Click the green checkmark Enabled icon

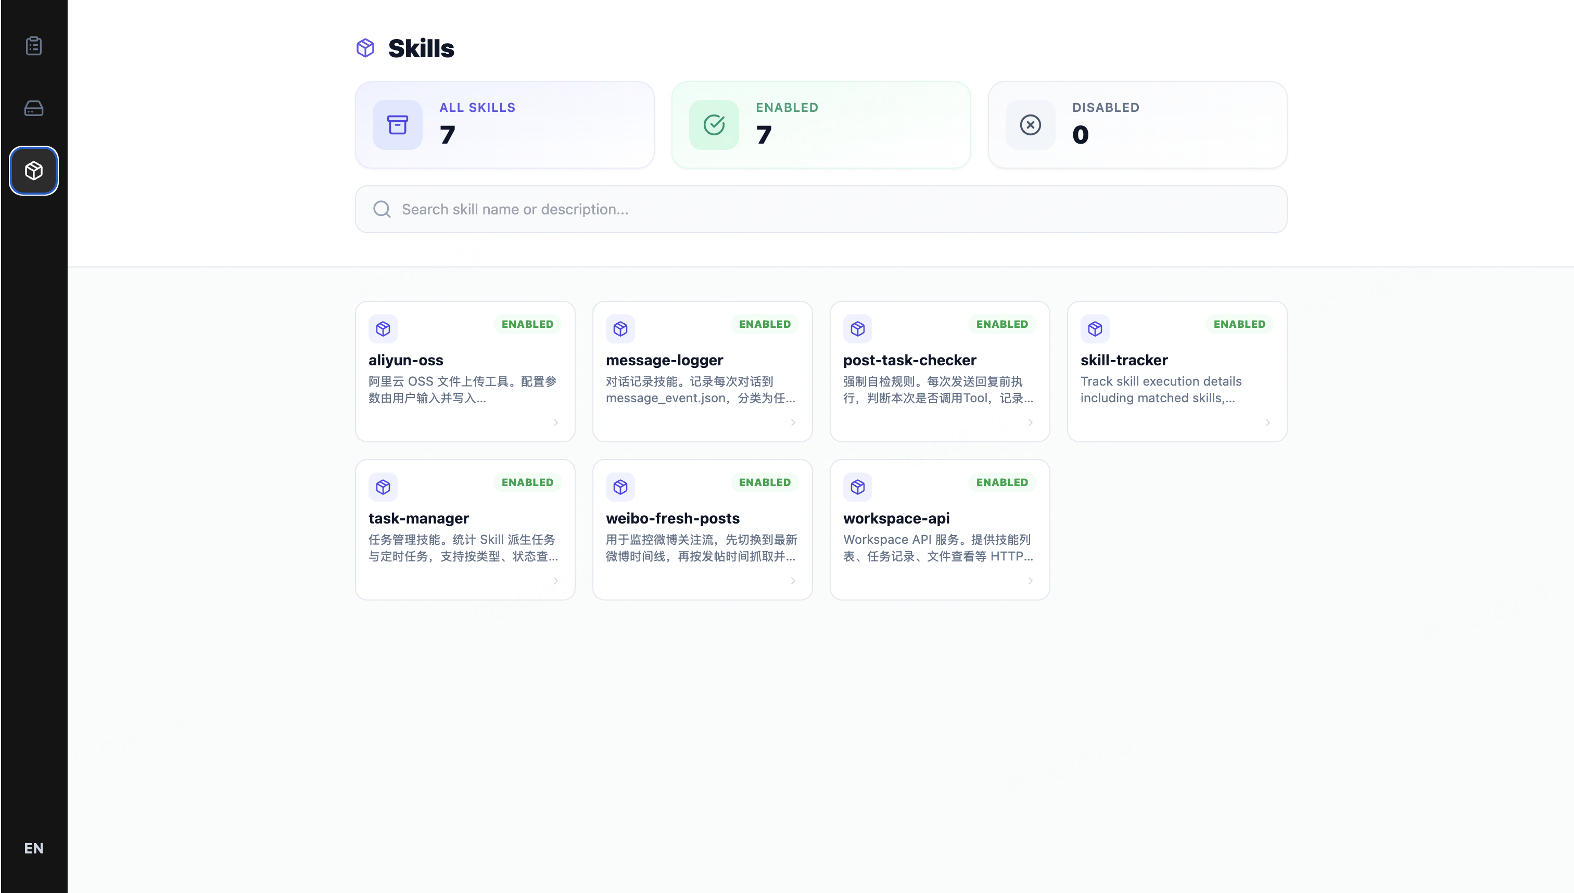click(x=714, y=125)
